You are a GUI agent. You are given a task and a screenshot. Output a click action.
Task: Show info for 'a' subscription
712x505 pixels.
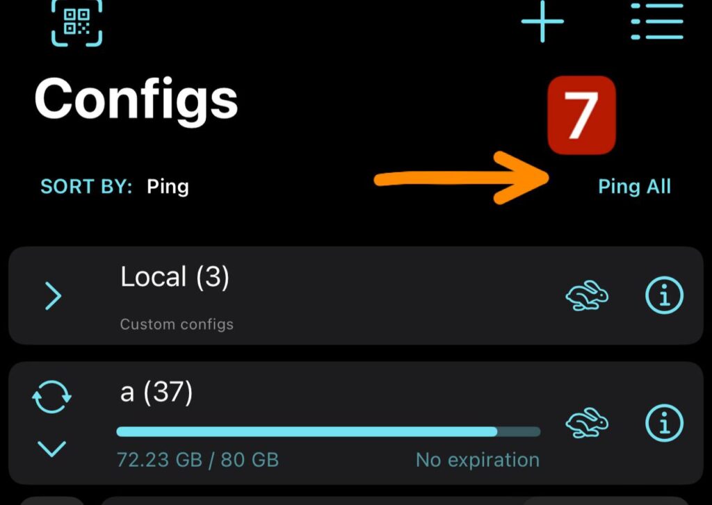664,423
